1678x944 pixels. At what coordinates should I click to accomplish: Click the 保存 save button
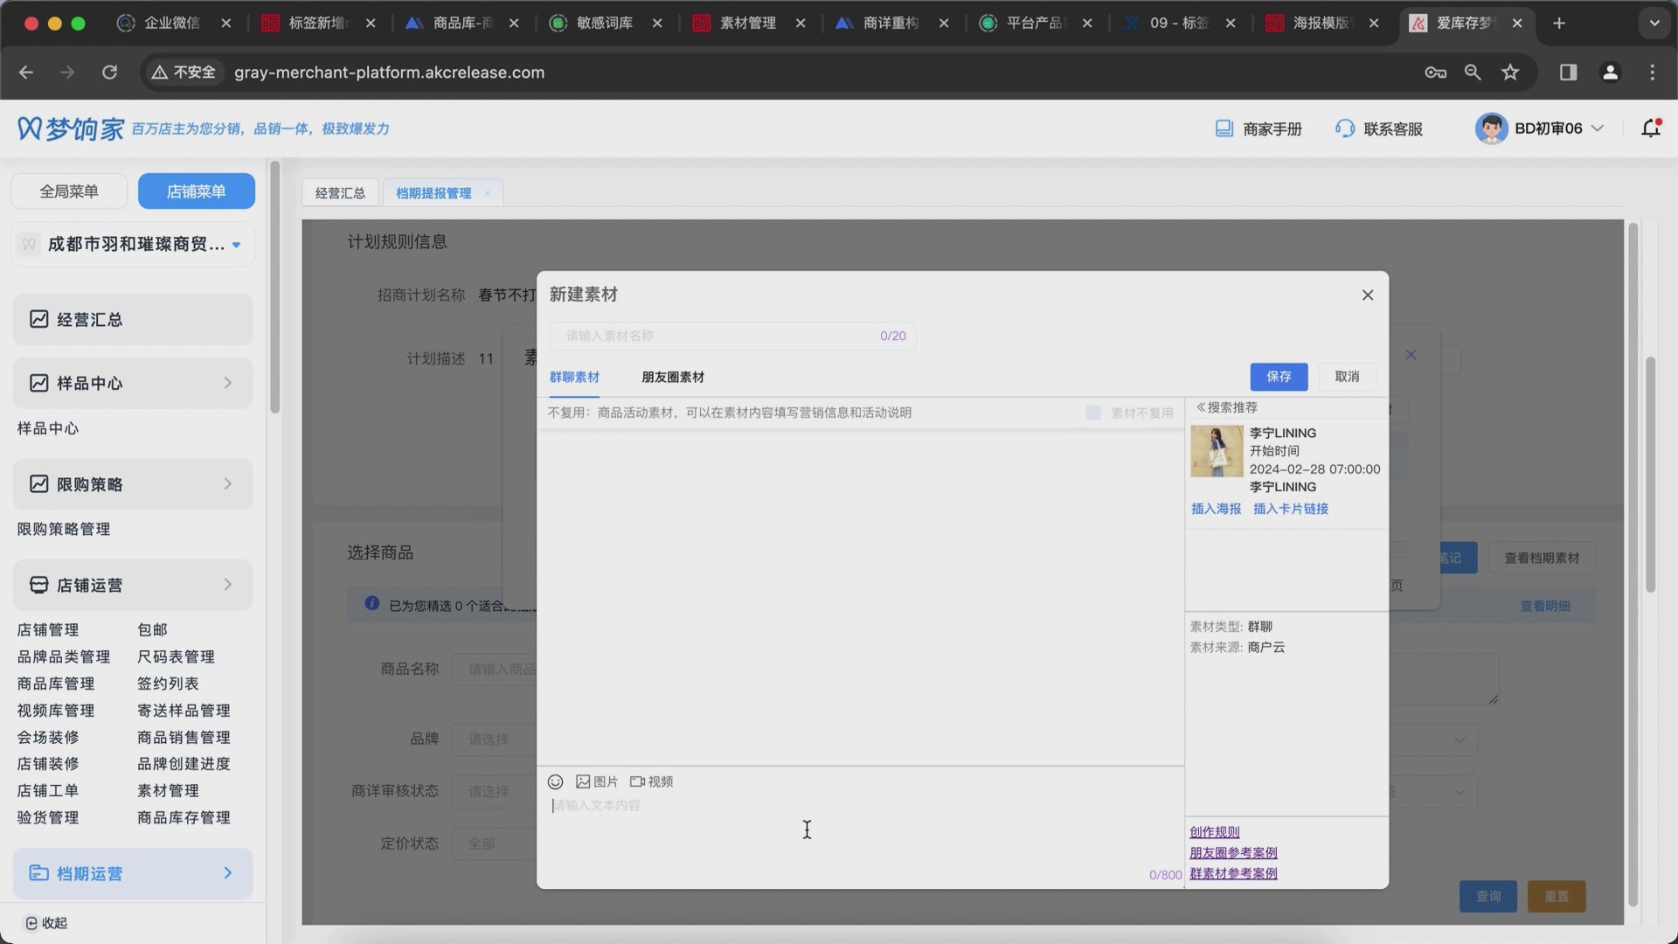(x=1279, y=377)
